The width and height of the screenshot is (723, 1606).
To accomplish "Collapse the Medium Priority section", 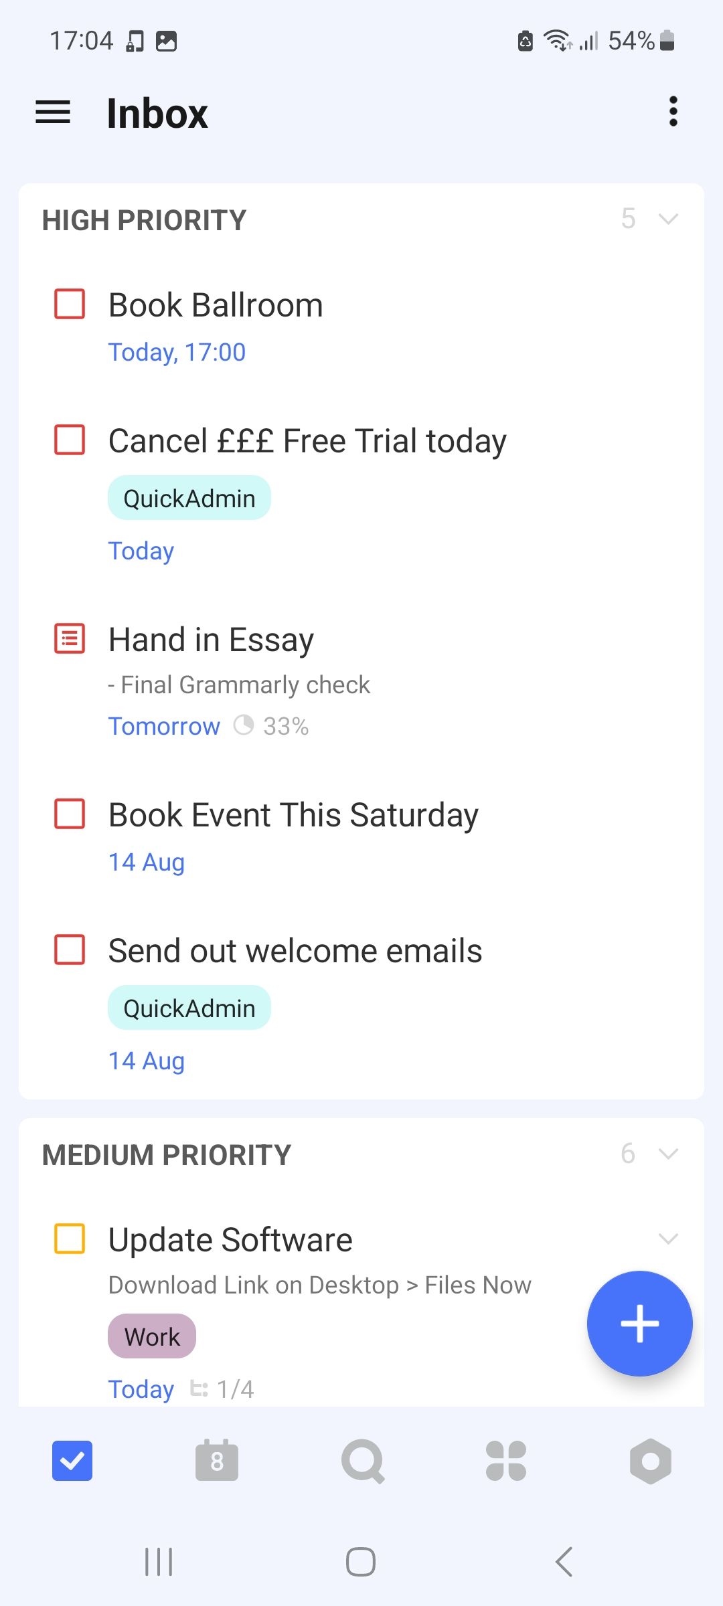I will pos(668,1154).
